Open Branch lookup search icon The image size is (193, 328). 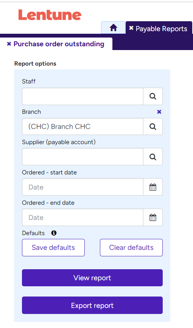[153, 127]
